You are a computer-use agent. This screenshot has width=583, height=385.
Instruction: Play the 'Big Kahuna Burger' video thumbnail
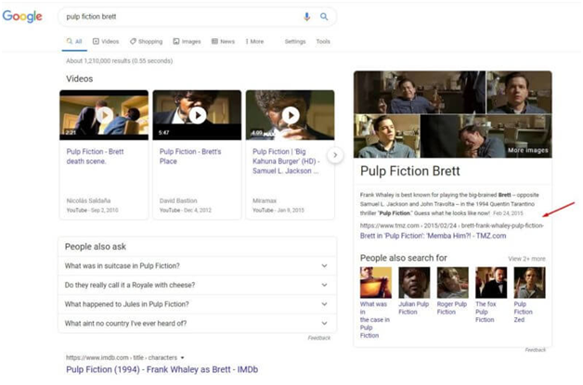[x=290, y=115]
